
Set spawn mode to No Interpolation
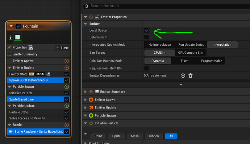pyautogui.click(x=160, y=45)
